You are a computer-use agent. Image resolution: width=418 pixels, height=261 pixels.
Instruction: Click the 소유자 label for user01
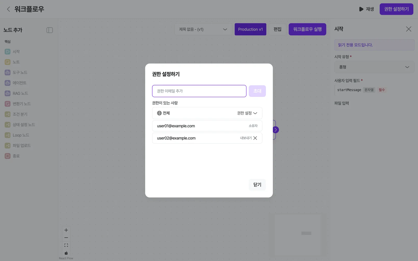(x=253, y=126)
